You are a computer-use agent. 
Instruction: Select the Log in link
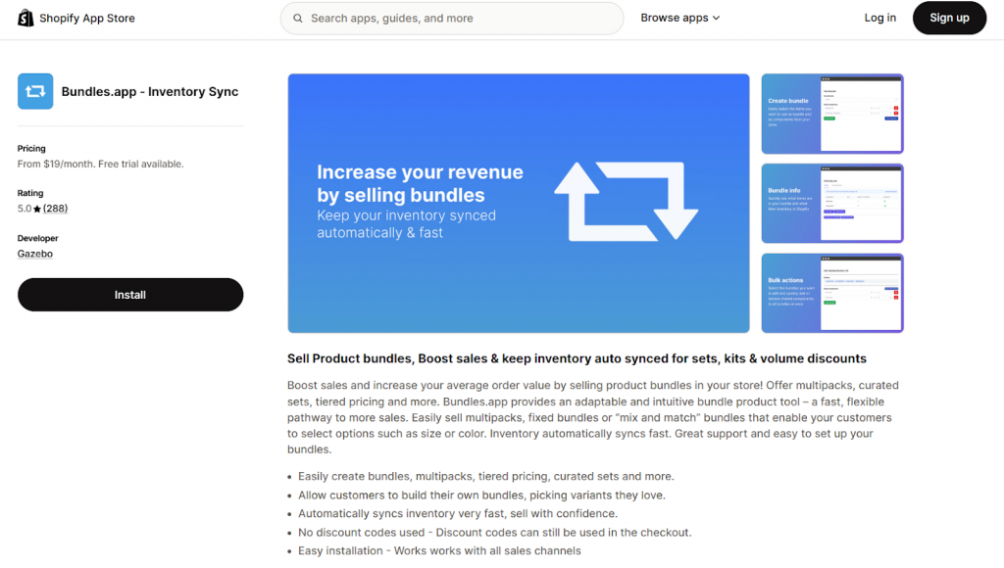coord(879,18)
